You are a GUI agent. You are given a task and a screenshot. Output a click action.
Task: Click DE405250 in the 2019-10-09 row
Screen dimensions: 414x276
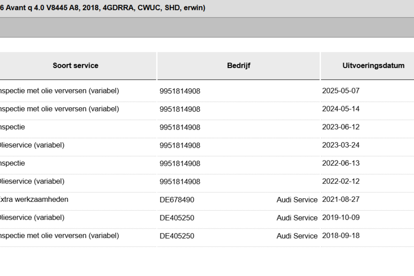pyautogui.click(x=177, y=218)
